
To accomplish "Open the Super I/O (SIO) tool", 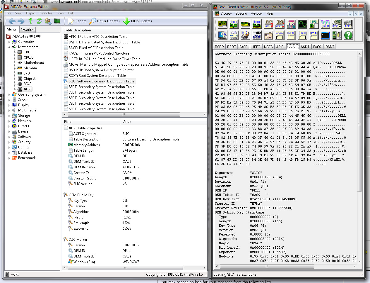I will click(291, 24).
